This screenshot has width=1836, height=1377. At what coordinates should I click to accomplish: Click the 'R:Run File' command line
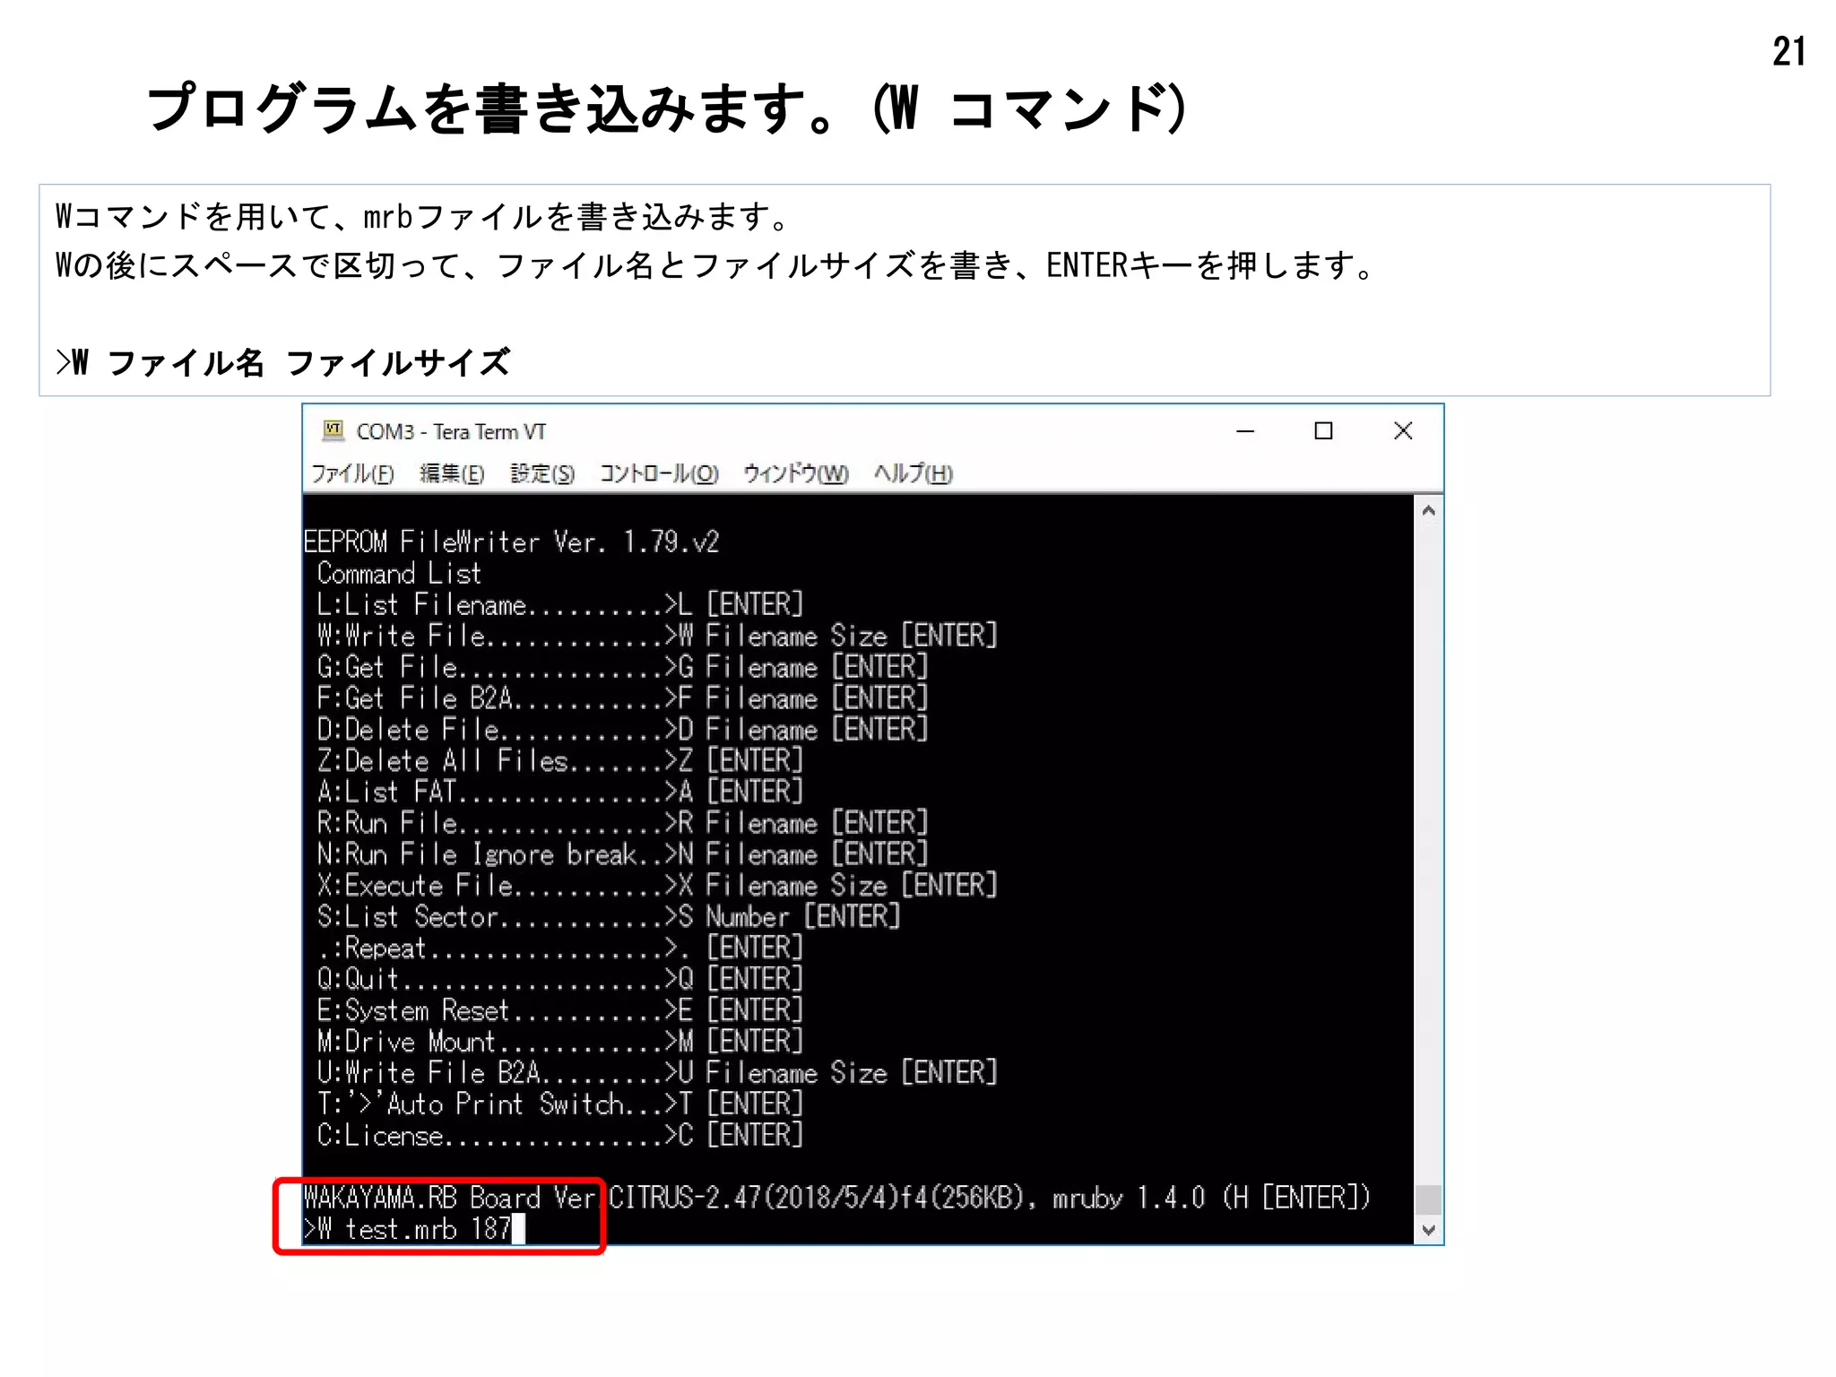pos(622,823)
